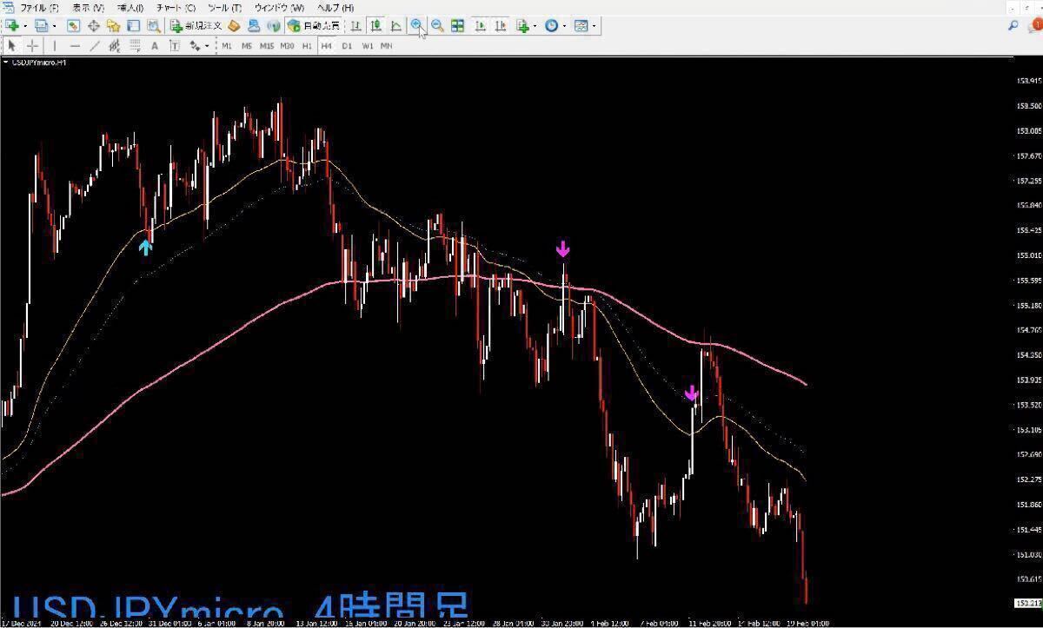Open the Terminal panel

click(133, 25)
